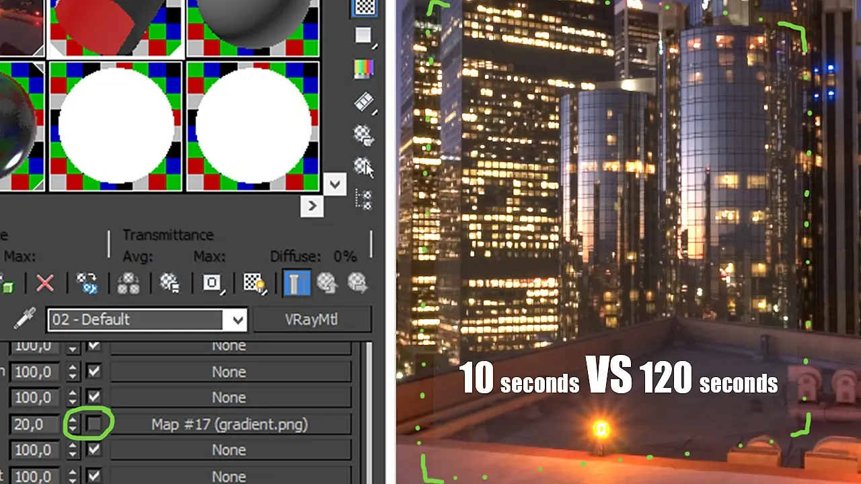This screenshot has width=861, height=484.
Task: Open the Material ID Channel flyout
Action: click(213, 283)
